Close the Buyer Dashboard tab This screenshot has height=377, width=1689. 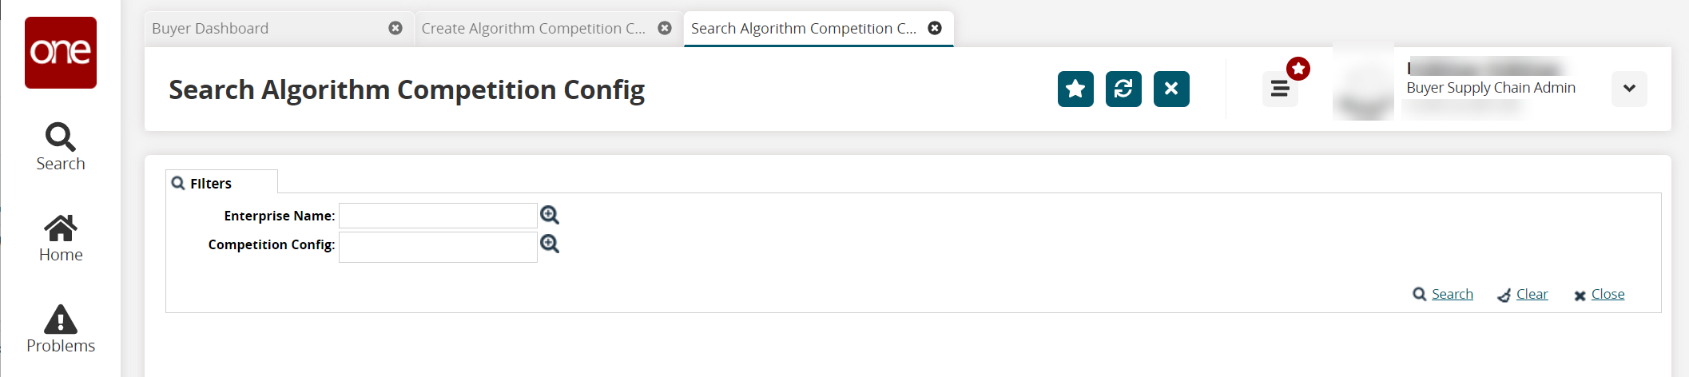[x=395, y=28]
